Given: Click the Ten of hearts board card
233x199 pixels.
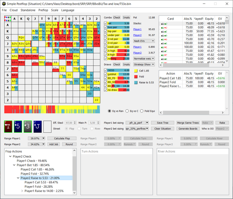Looking at the screenshot, I should pyautogui.click(x=8, y=126).
